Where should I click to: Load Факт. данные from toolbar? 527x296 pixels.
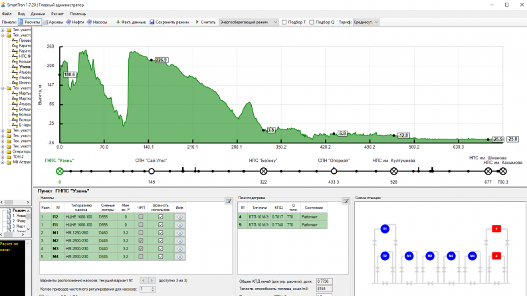point(131,22)
